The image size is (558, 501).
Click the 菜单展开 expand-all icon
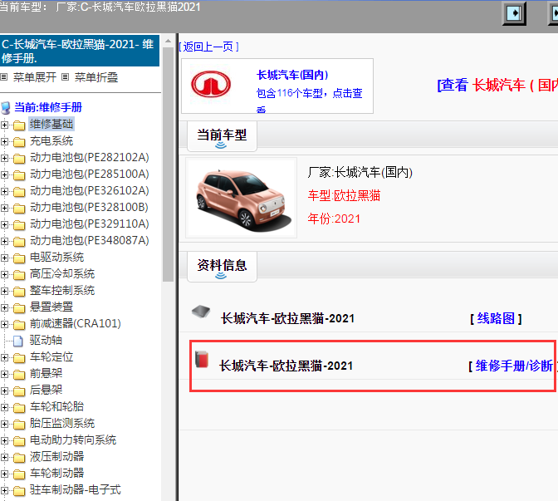4,77
